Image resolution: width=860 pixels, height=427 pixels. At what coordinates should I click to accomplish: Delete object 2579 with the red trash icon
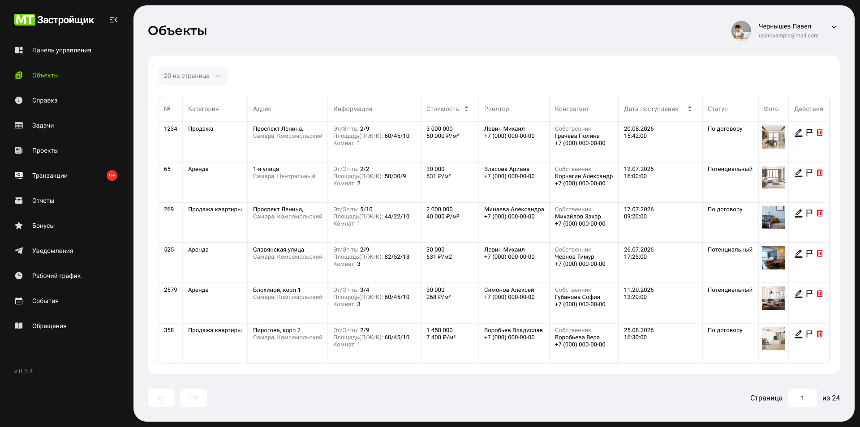pyautogui.click(x=820, y=294)
